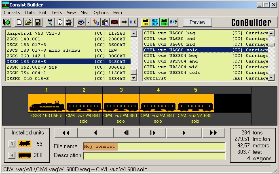Open a consist file via folder icon
Screen dimensions: 279x174
[28, 22]
